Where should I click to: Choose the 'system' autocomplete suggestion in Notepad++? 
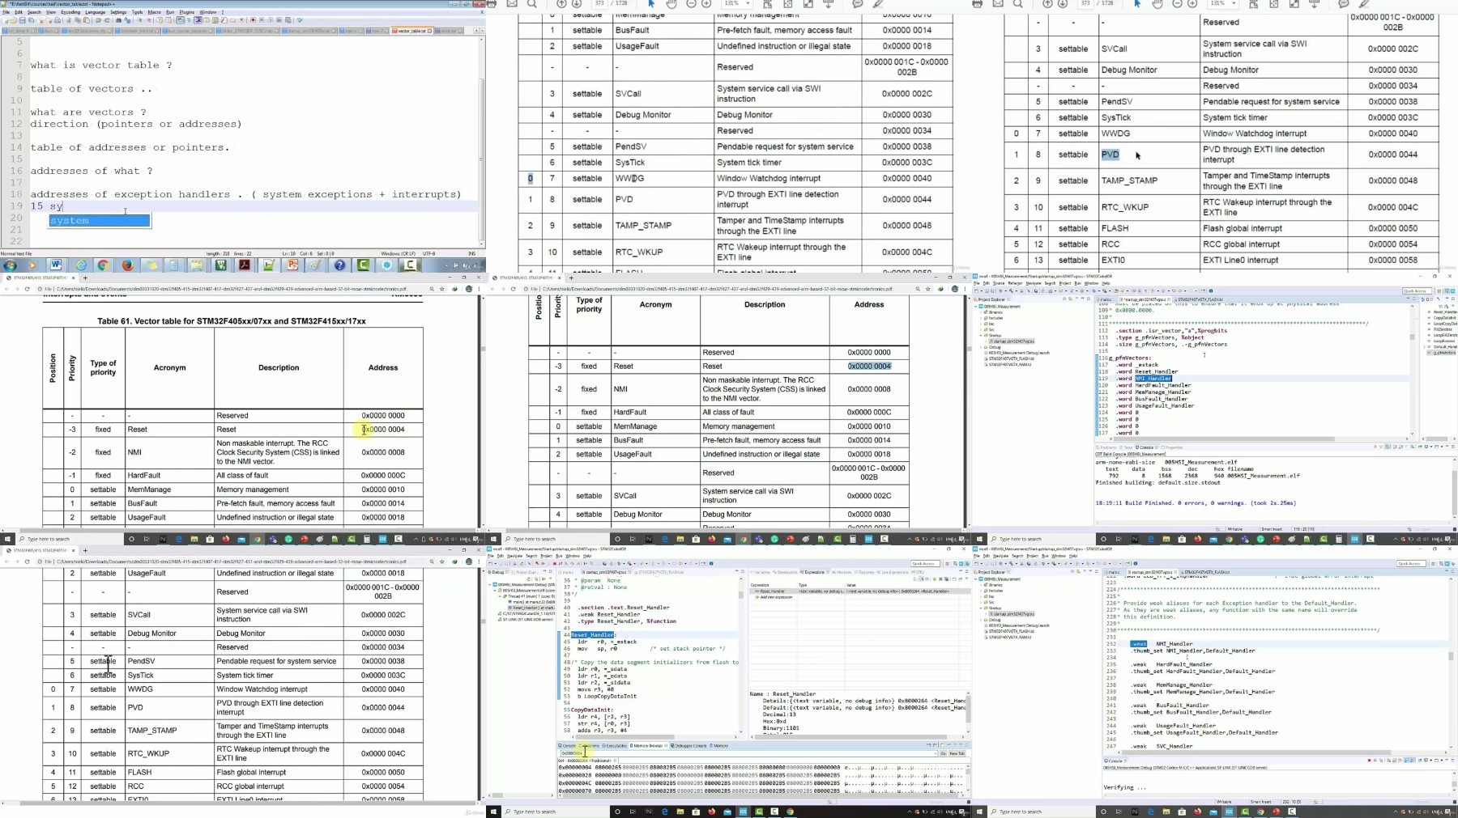(99, 220)
